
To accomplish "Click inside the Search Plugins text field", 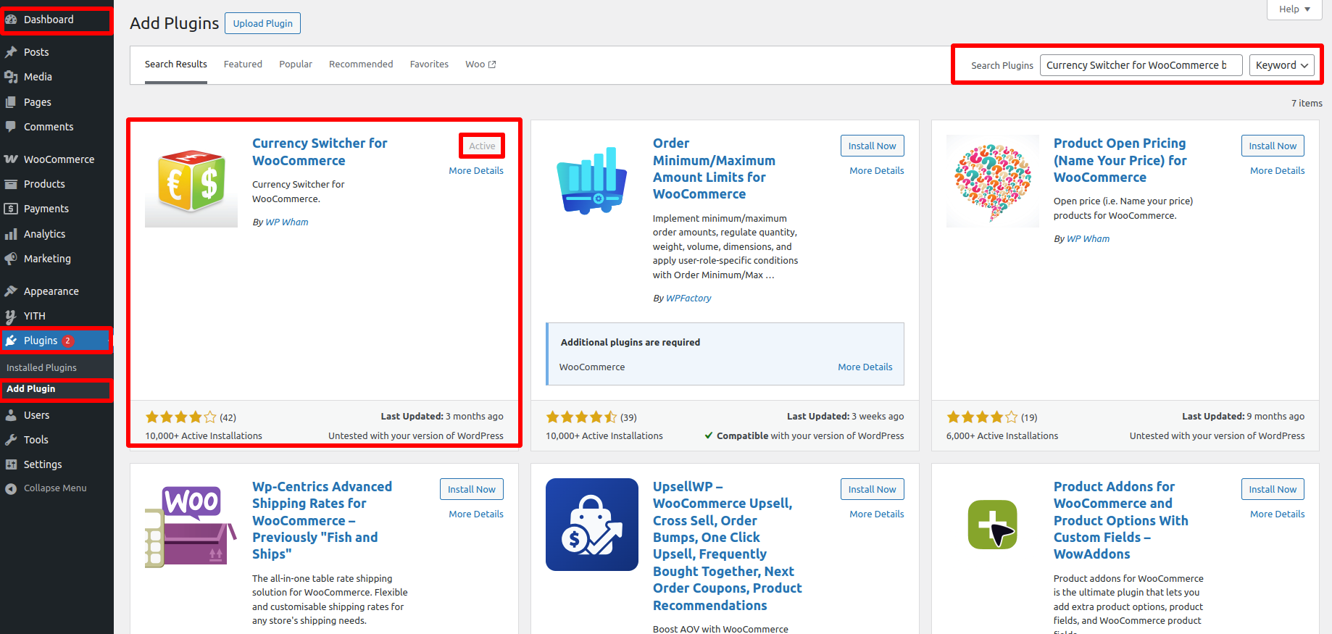I will [1140, 65].
